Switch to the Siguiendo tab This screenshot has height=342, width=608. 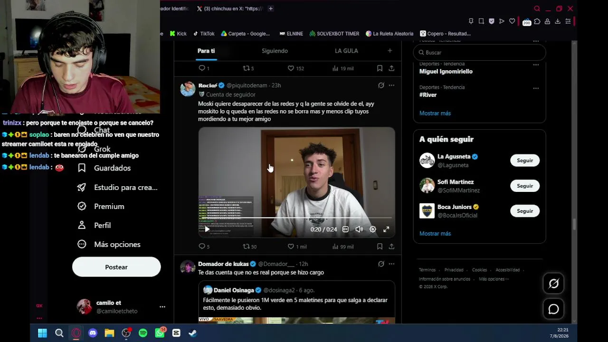(275, 51)
